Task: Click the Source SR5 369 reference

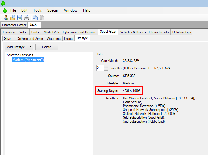Action: 129,76
